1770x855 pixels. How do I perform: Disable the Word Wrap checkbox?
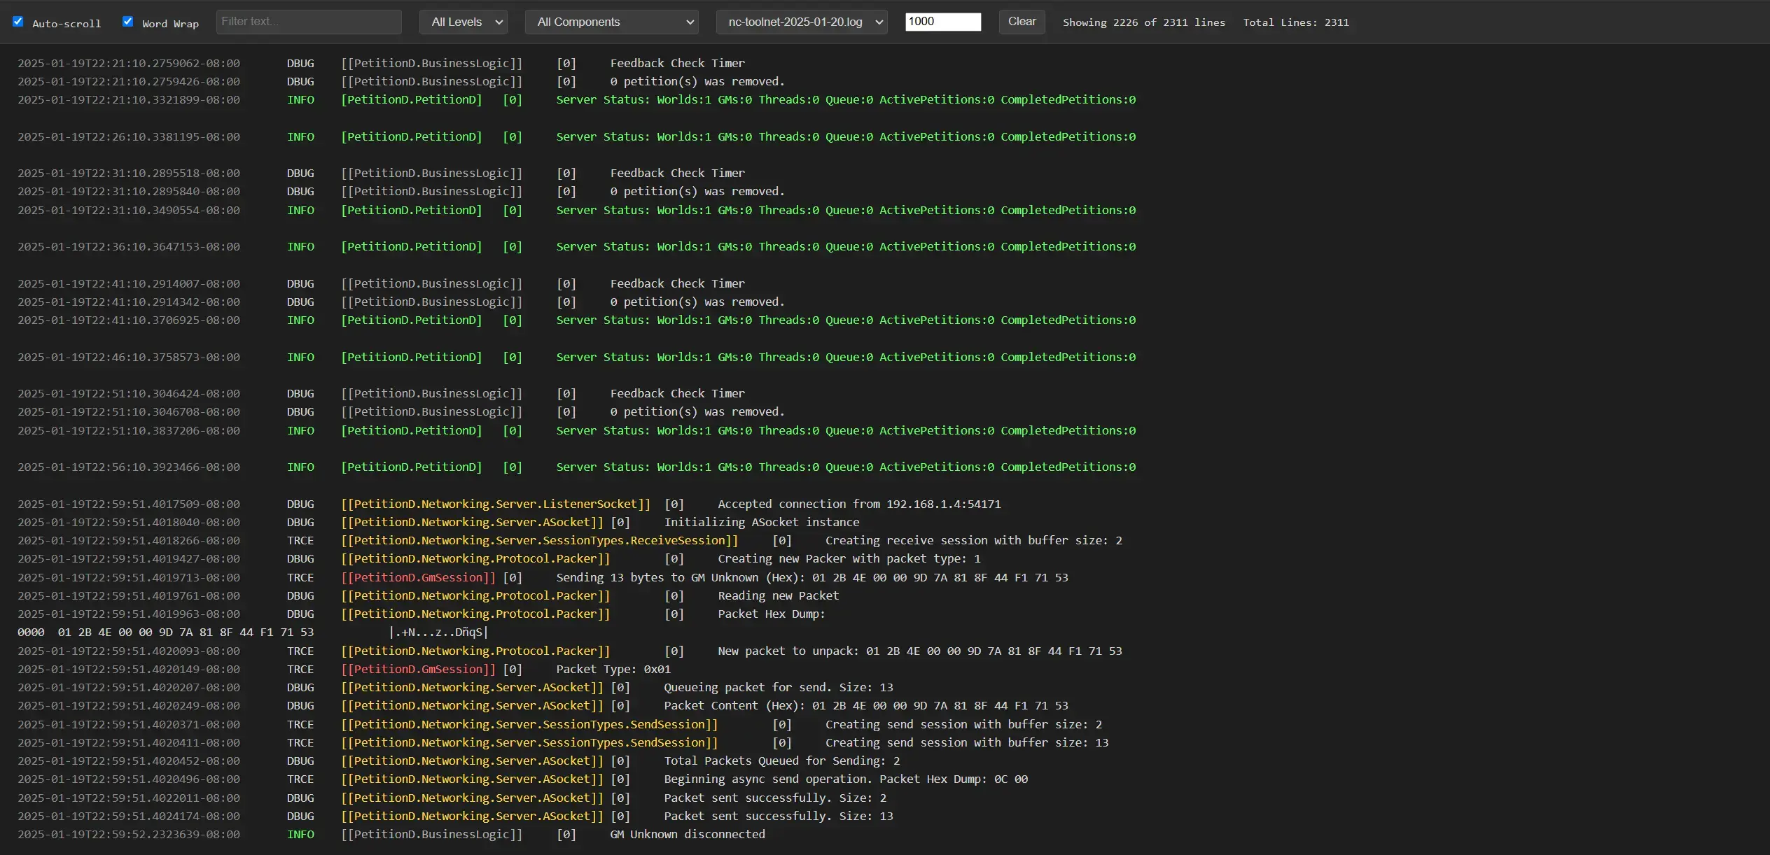pos(127,22)
